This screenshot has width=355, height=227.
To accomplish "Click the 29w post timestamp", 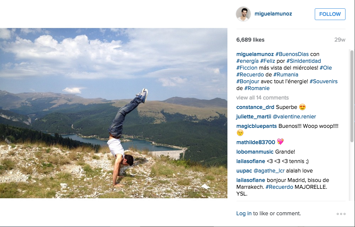I will 340,40.
